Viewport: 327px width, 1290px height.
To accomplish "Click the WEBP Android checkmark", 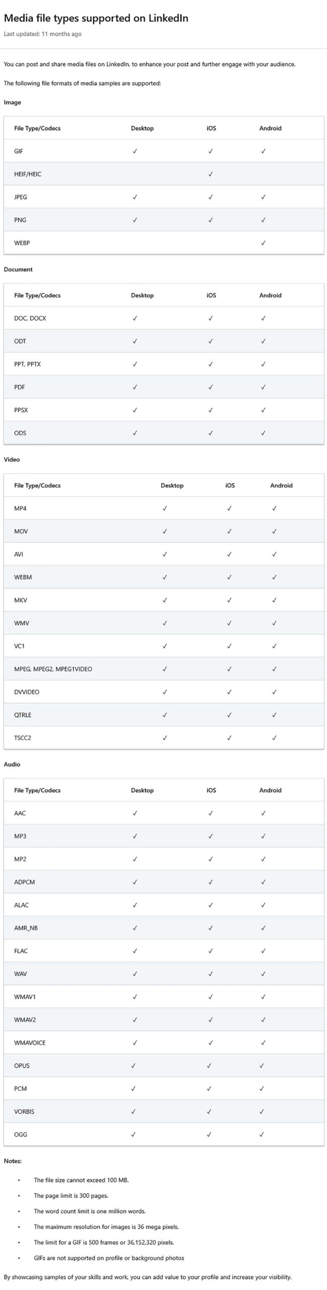I will coord(263,243).
